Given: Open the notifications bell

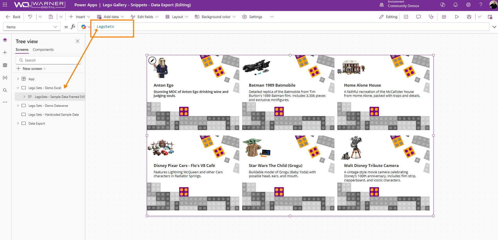Looking at the screenshot, I should 456,5.
